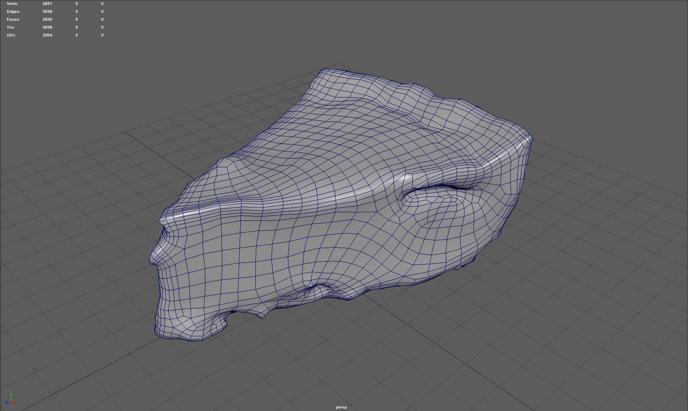
Task: Click the 'UVs:' label in the HUD
Action: pos(11,35)
